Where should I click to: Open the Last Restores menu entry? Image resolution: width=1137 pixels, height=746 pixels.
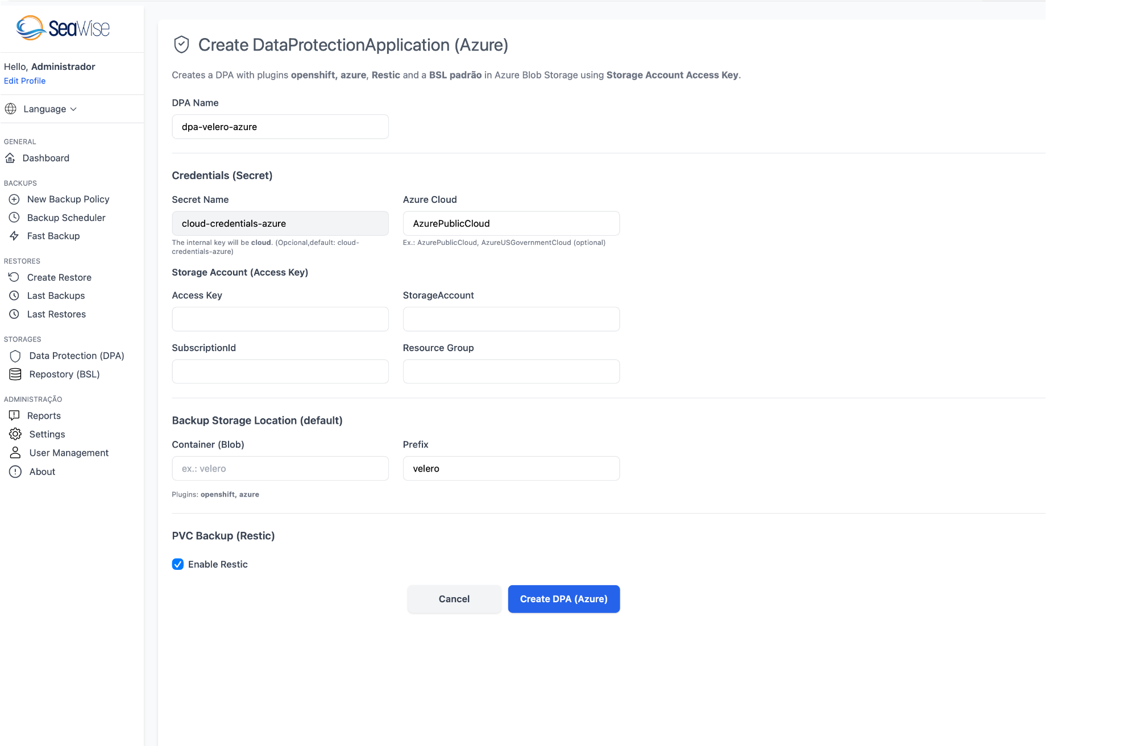(56, 314)
